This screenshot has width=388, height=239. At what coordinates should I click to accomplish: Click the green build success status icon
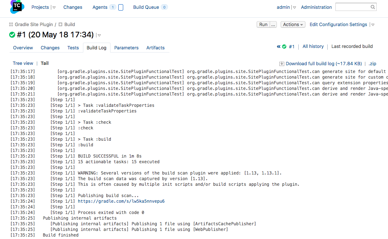coord(12,35)
